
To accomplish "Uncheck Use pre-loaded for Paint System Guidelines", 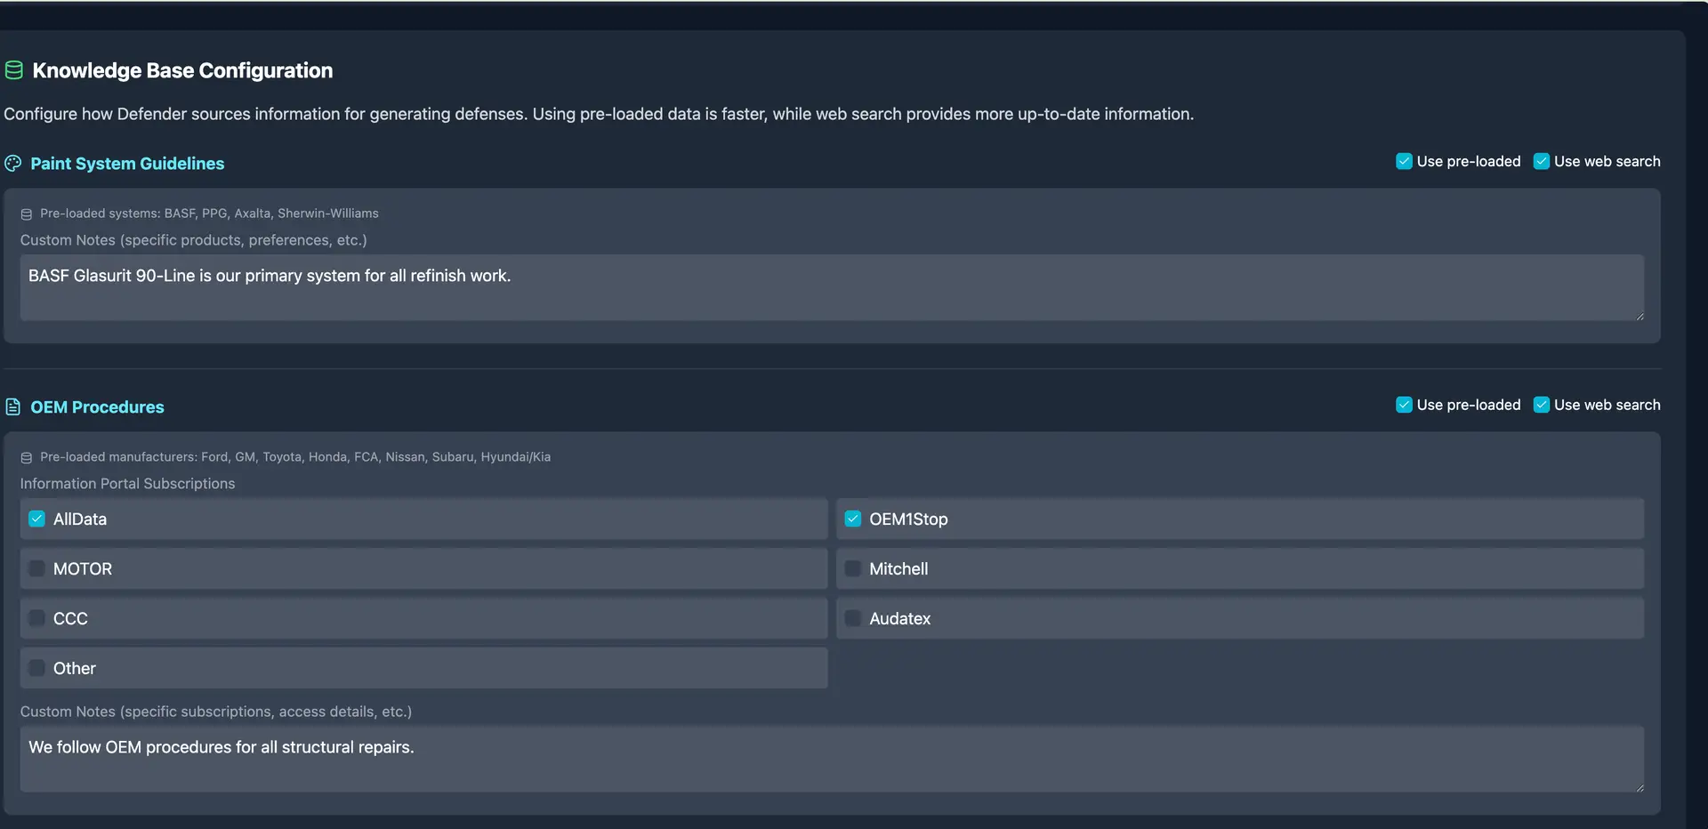I will [1404, 161].
